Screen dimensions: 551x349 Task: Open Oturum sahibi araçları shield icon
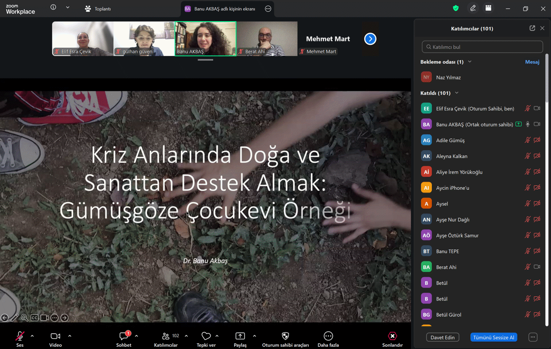coord(285,336)
